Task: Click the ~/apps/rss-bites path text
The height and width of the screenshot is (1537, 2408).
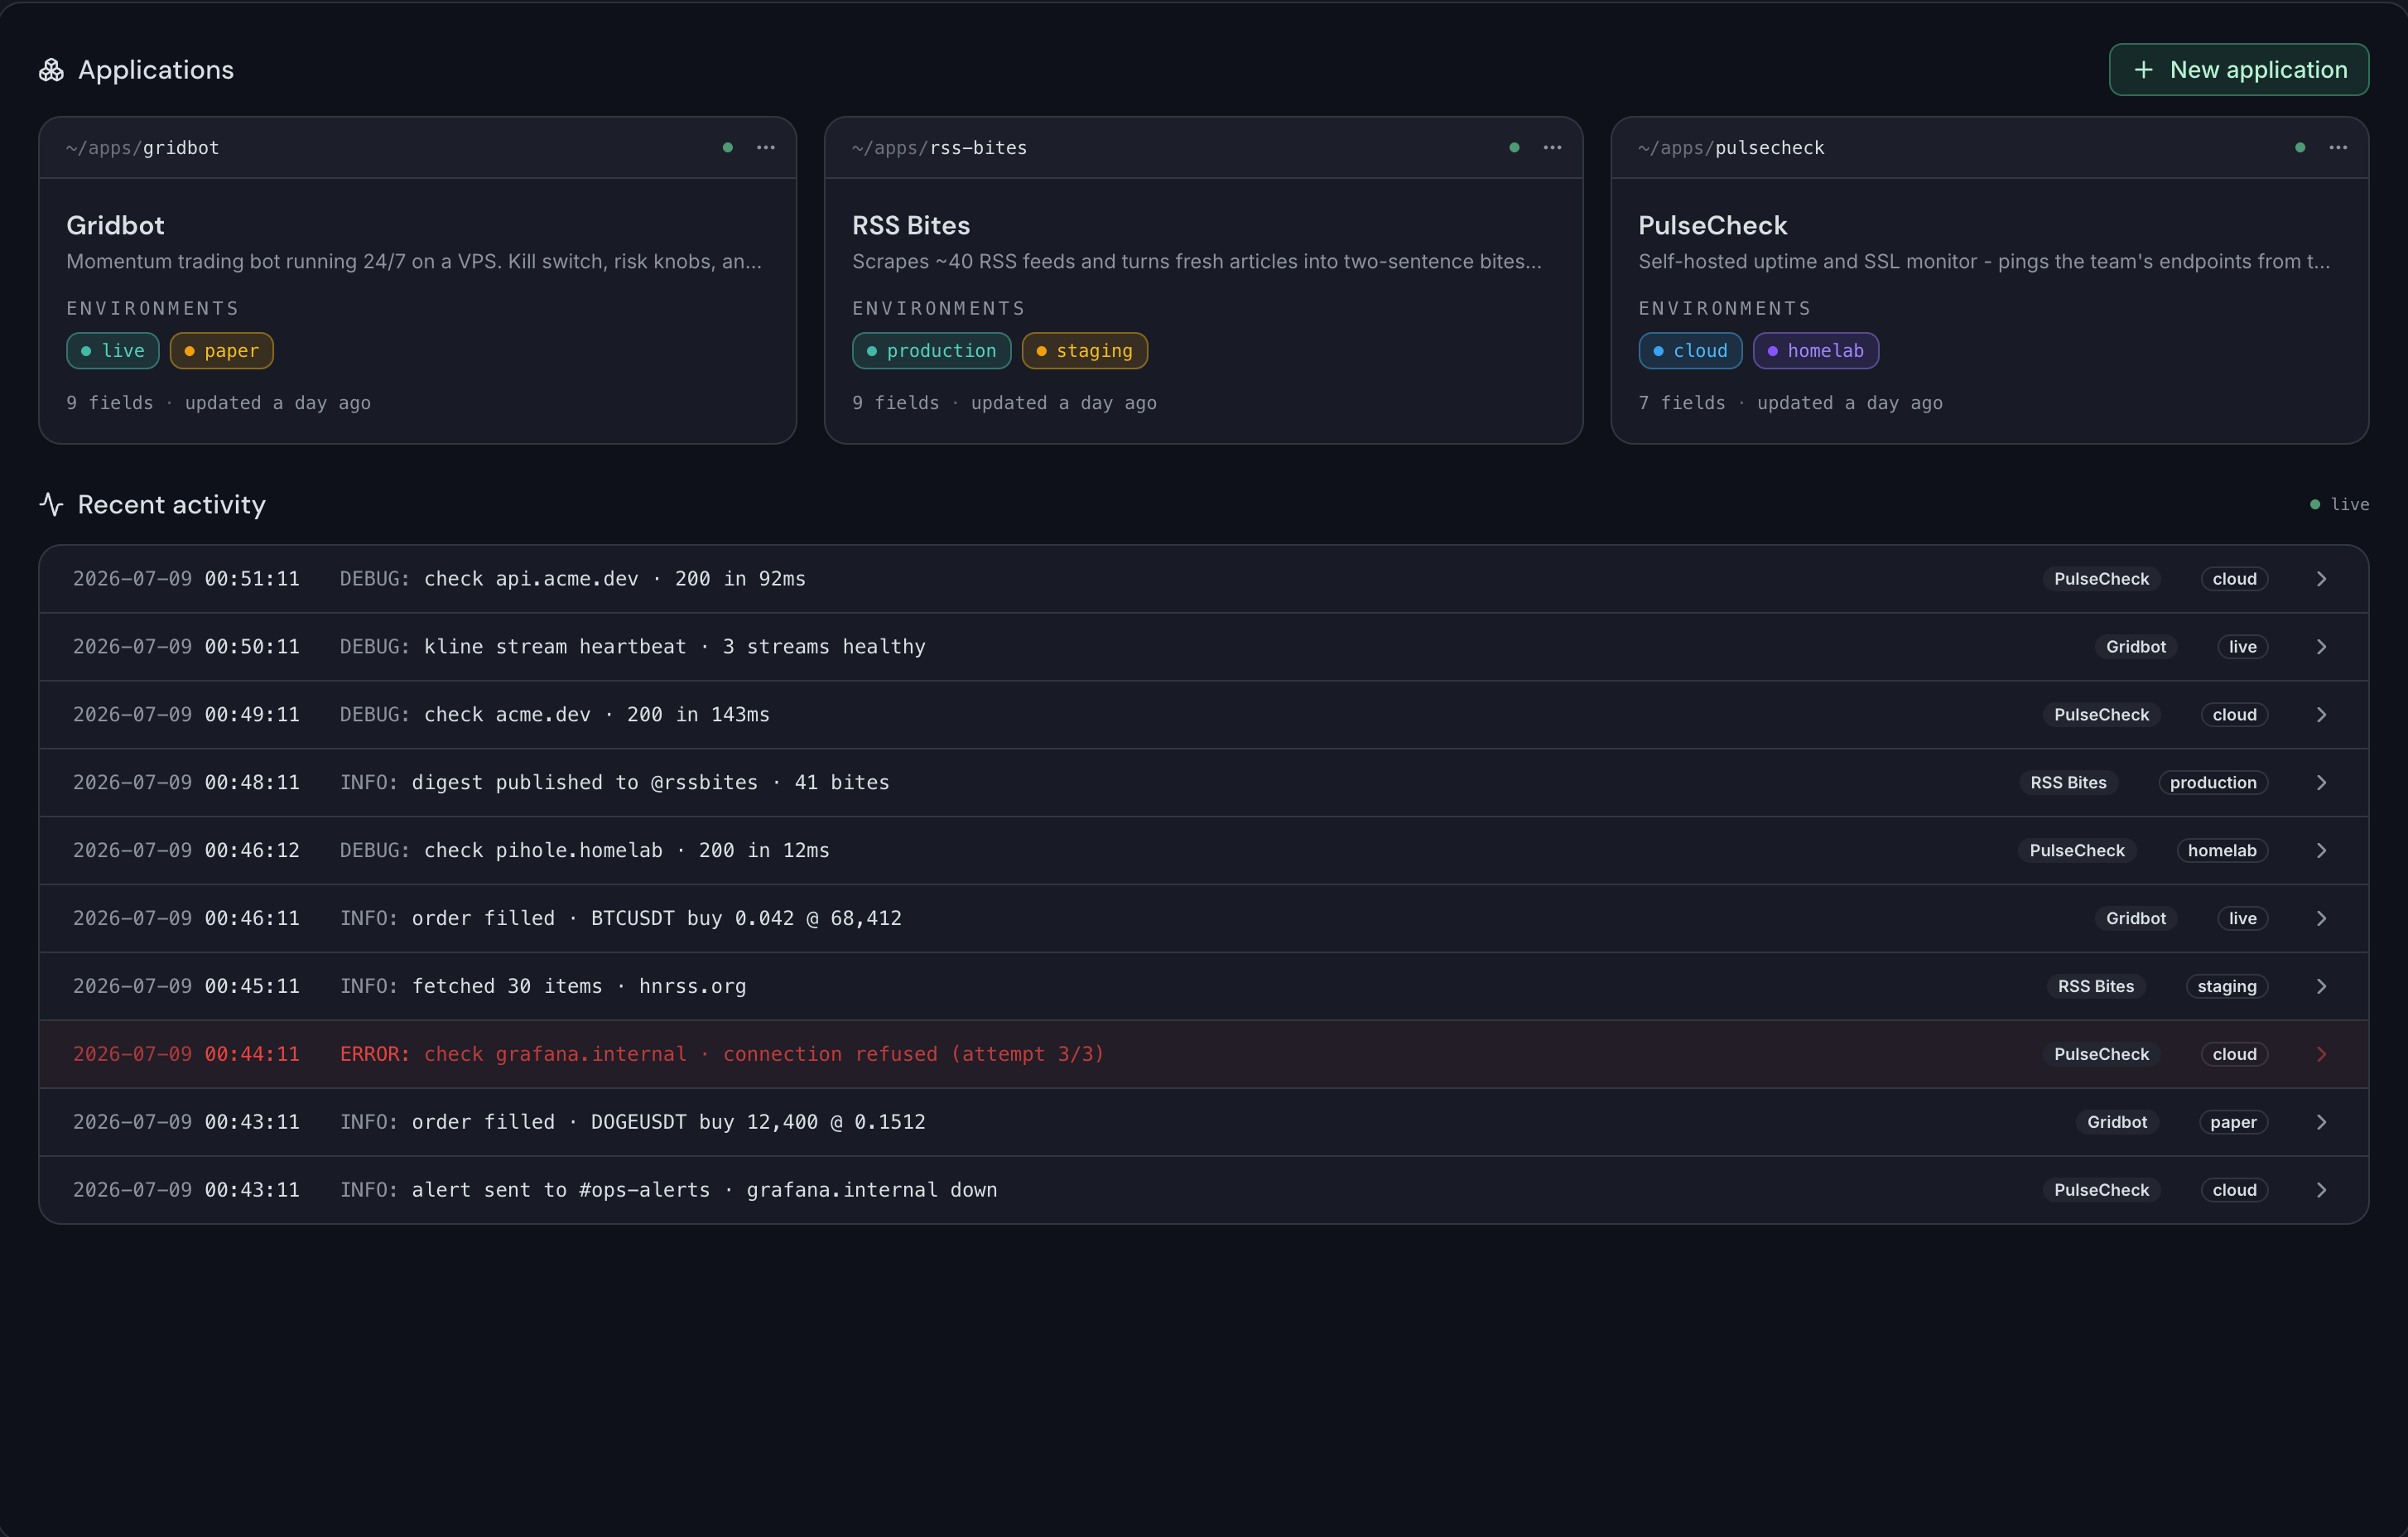Action: click(x=939, y=148)
